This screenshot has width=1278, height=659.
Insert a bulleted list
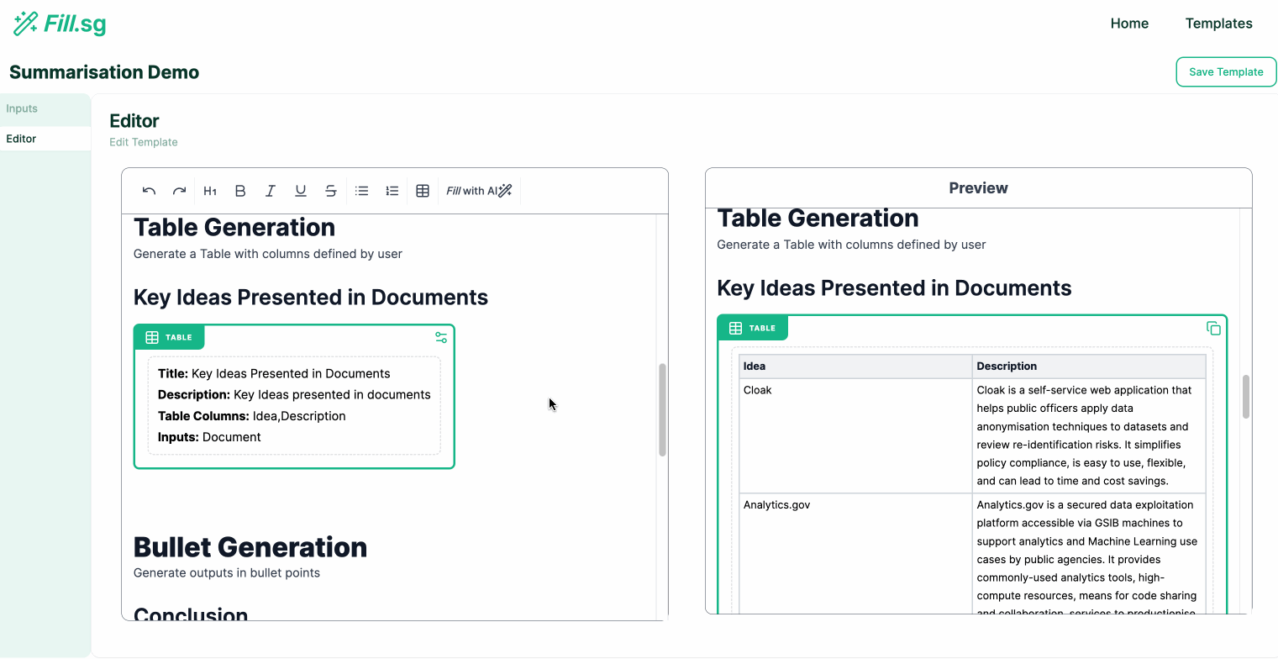[x=361, y=191]
